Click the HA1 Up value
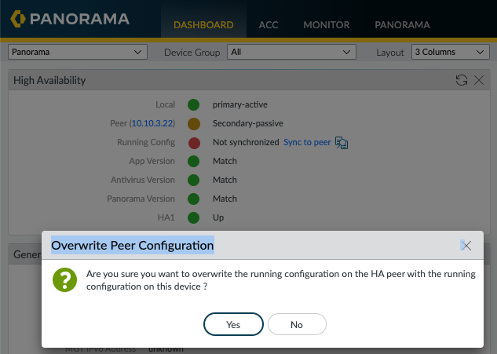 [x=218, y=217]
